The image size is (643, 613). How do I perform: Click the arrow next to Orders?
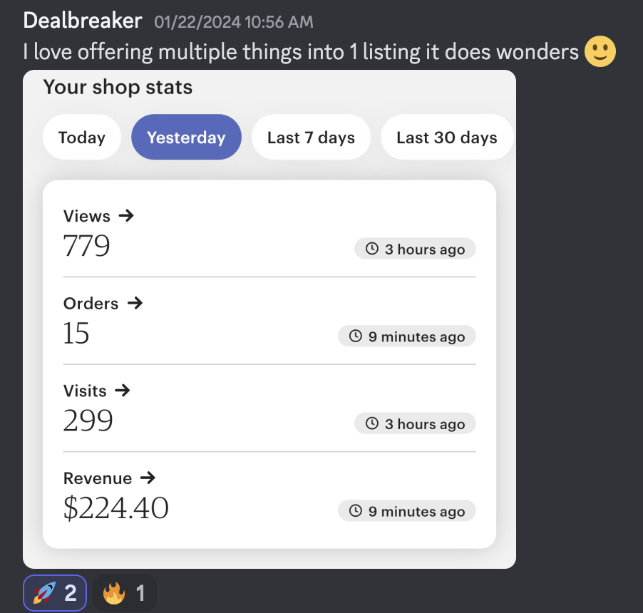[x=135, y=303]
